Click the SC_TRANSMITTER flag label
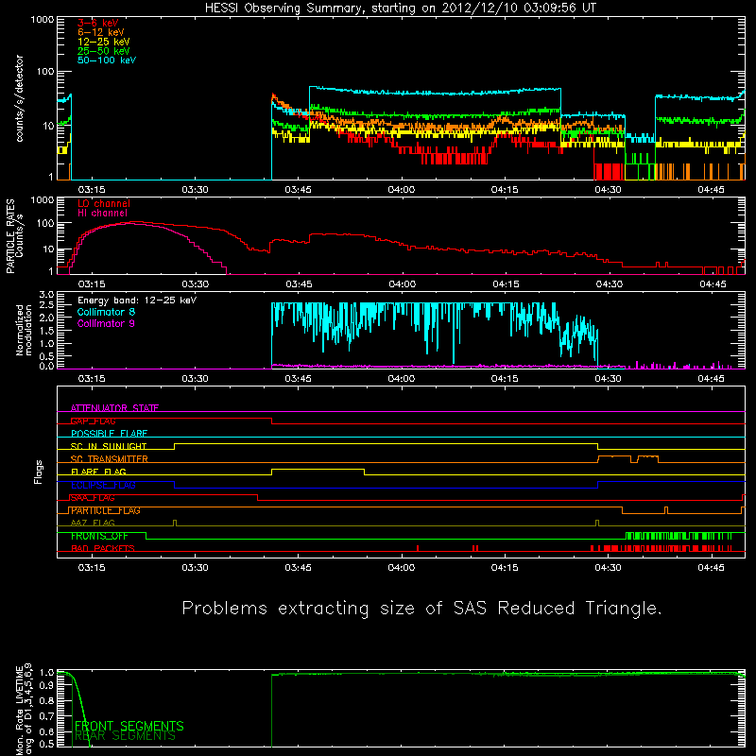Screen dimensions: 756x756 click(110, 459)
